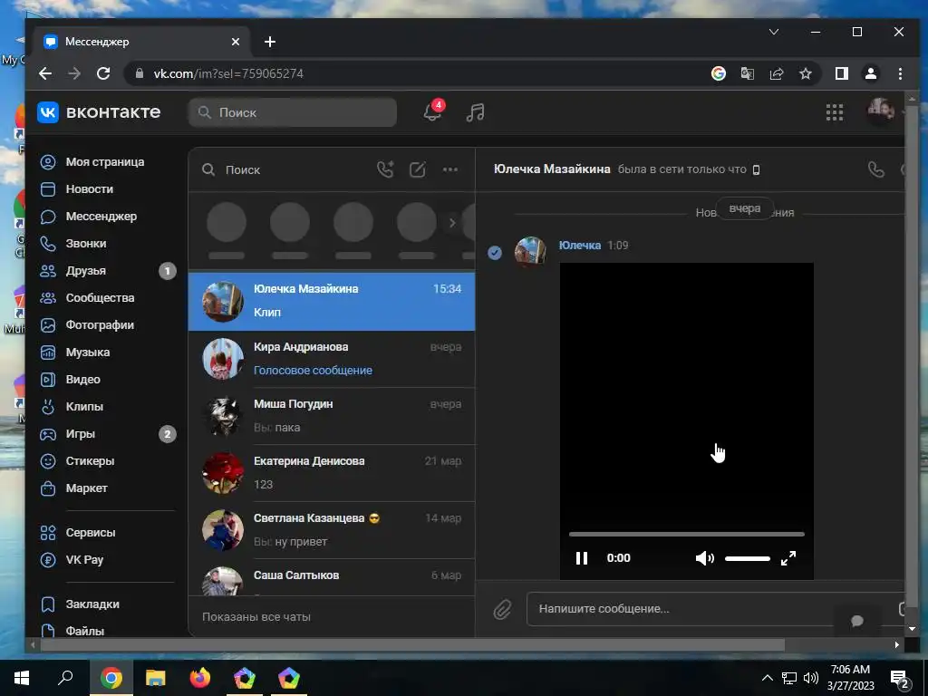Open chat with Миша Погудин
Image resolution: width=928 pixels, height=696 pixels.
332,416
